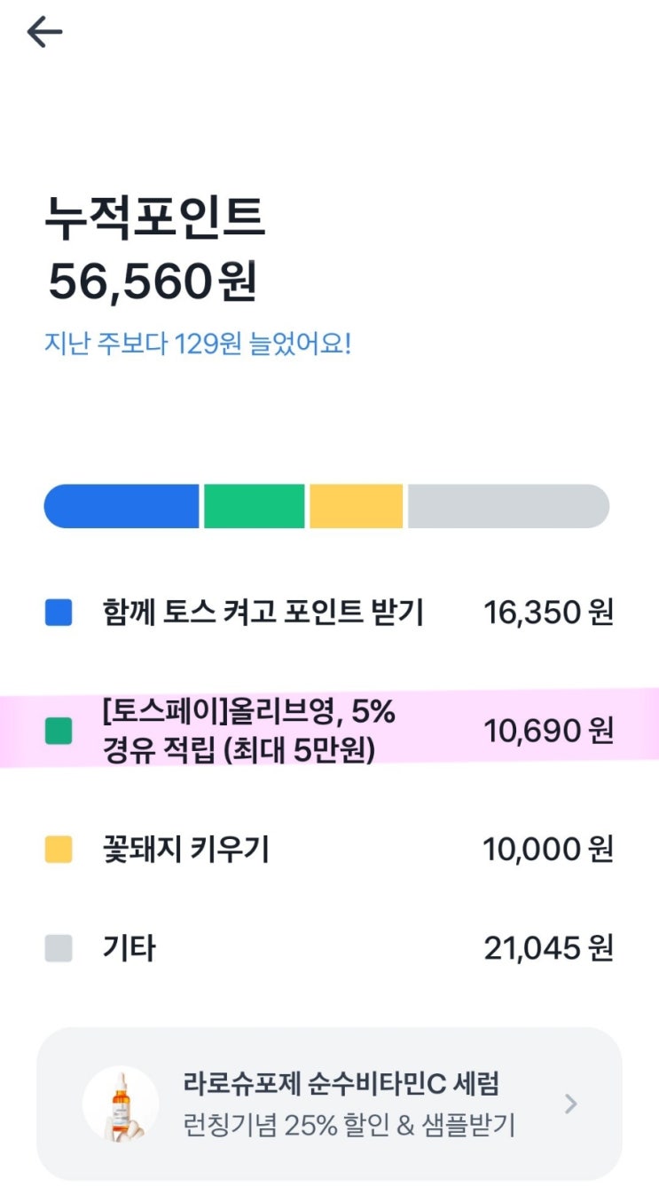659x1187 pixels.
Task: Tap the back arrow icon
Action: (44, 33)
